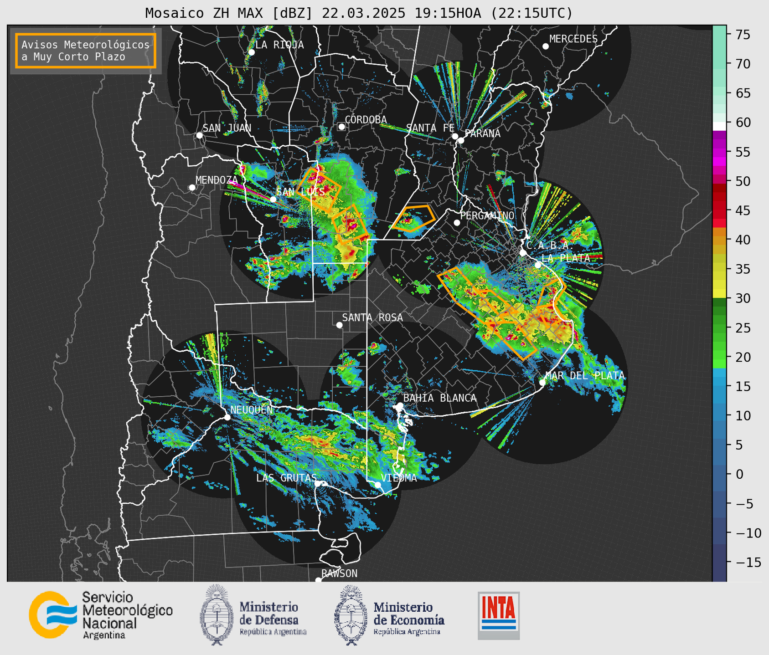The image size is (769, 655).
Task: Select the RAWSON city label
Action: click(x=339, y=573)
